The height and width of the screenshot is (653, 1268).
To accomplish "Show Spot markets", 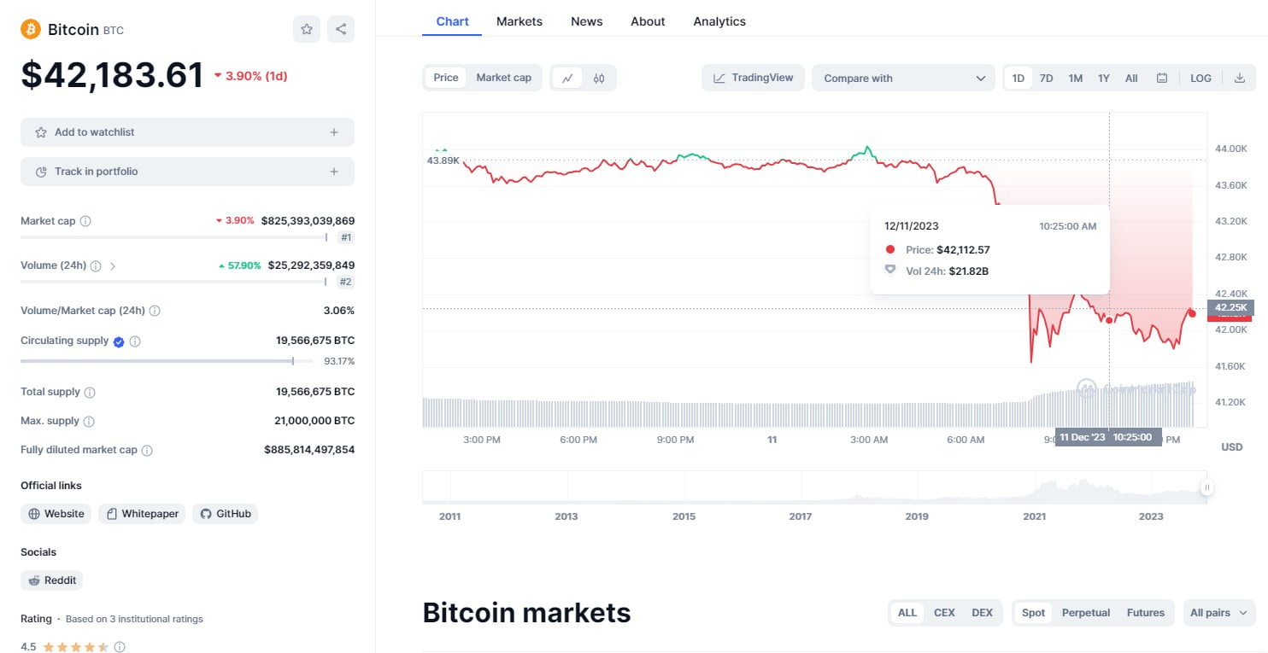I will (1033, 613).
